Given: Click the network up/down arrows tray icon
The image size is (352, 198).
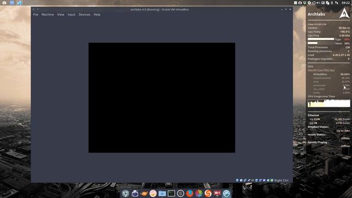Looking at the screenshot, I should 337,3.
